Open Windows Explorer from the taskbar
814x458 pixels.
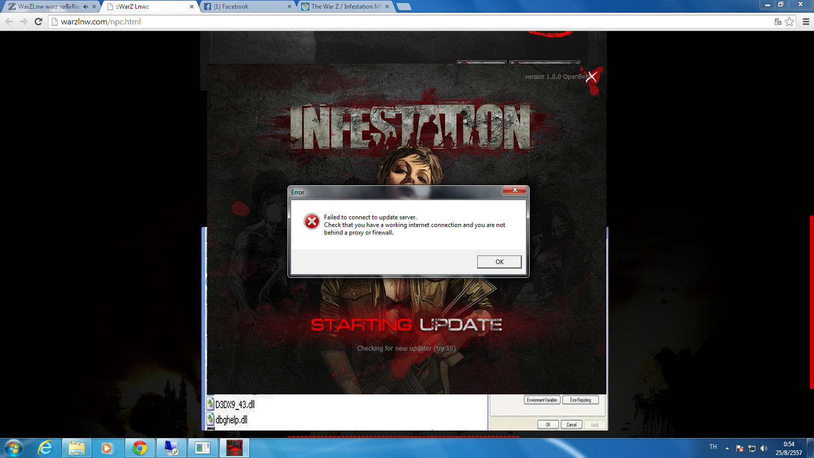pyautogui.click(x=77, y=448)
